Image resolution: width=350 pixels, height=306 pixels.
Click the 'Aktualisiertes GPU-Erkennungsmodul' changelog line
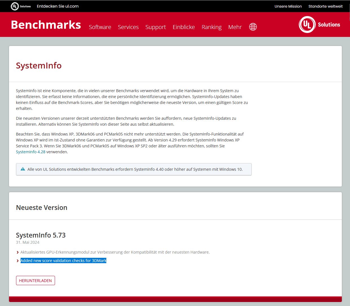pyautogui.click(x=115, y=252)
